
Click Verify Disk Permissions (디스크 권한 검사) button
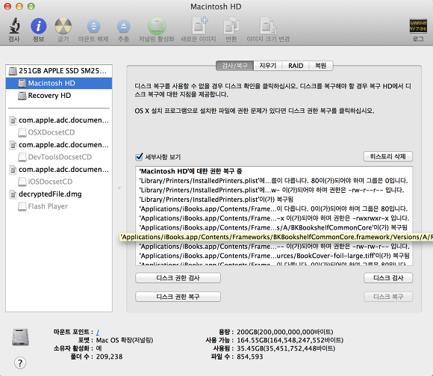coord(178,278)
